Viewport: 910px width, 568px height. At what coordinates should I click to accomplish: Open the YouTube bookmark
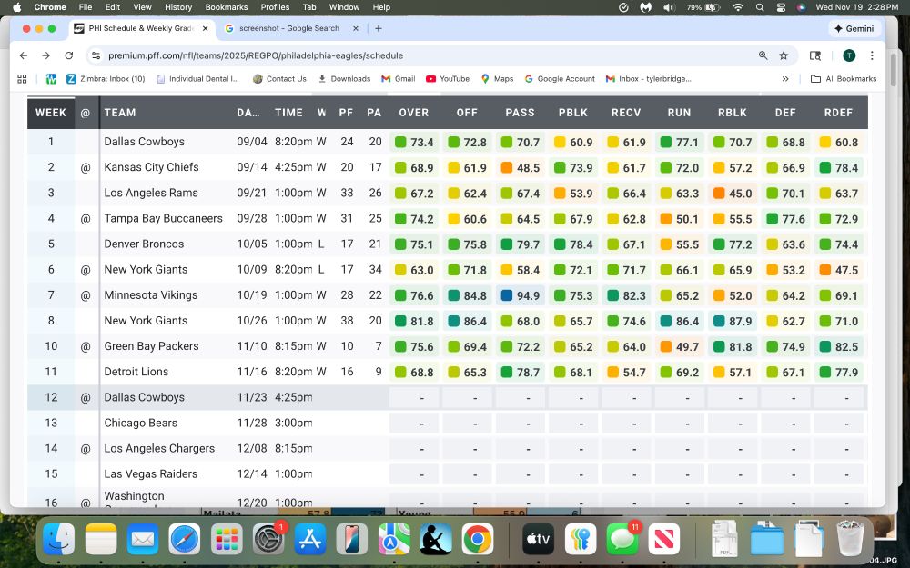point(448,79)
